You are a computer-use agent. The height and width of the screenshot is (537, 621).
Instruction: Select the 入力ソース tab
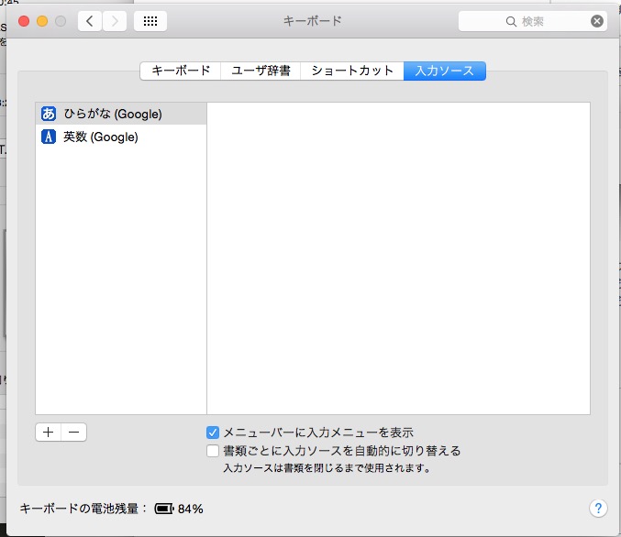click(x=444, y=71)
